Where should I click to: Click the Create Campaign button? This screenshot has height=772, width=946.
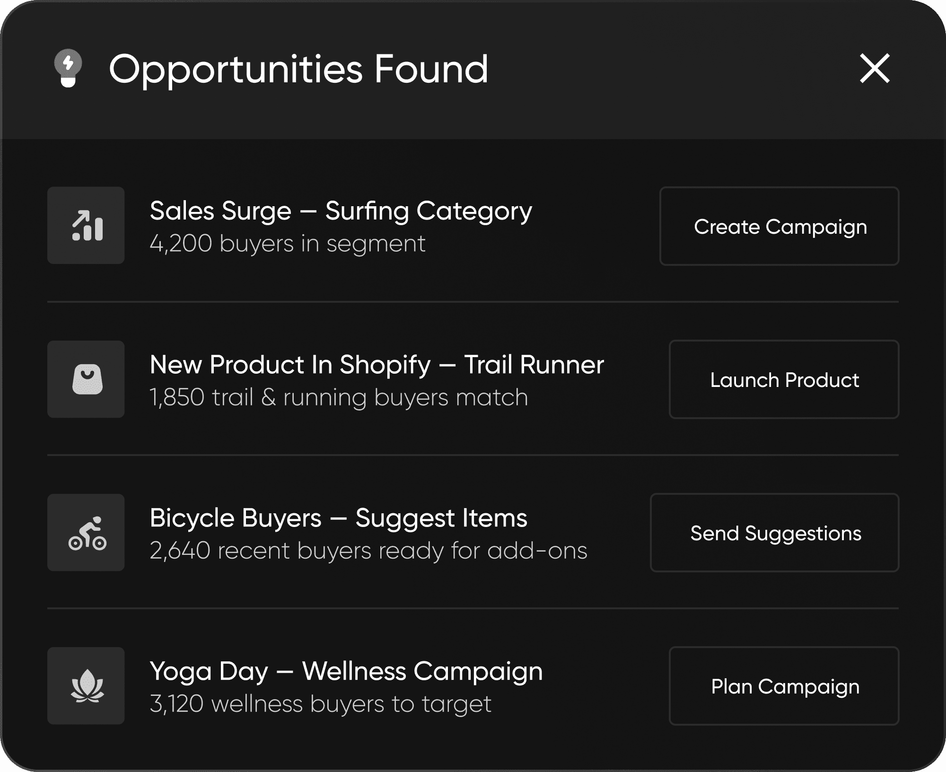point(780,226)
